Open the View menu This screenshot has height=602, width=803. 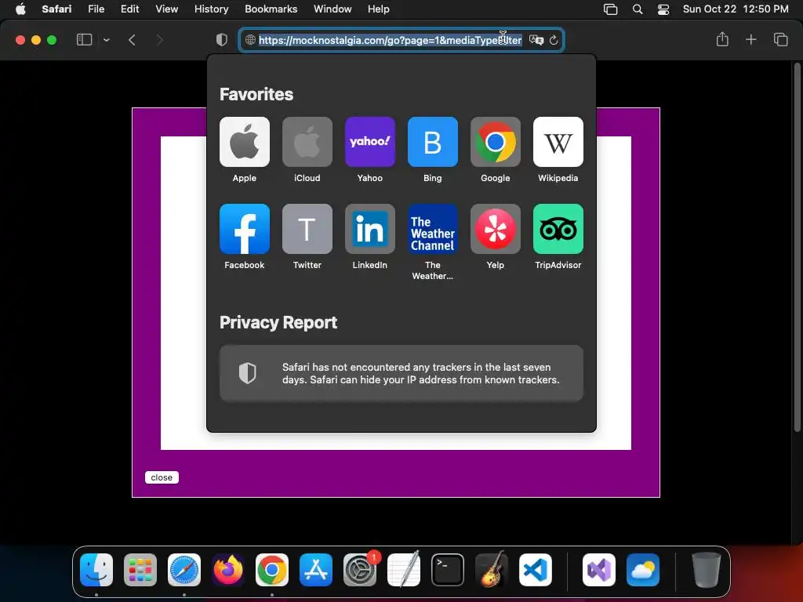(x=167, y=9)
